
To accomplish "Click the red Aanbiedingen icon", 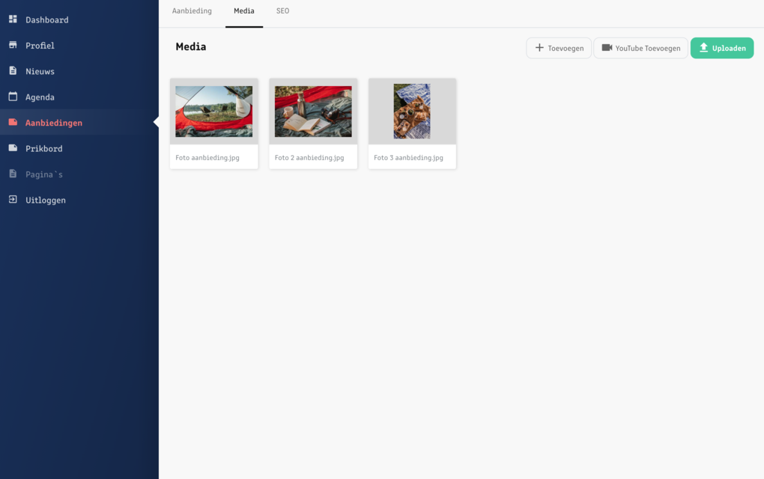I will pyautogui.click(x=13, y=123).
